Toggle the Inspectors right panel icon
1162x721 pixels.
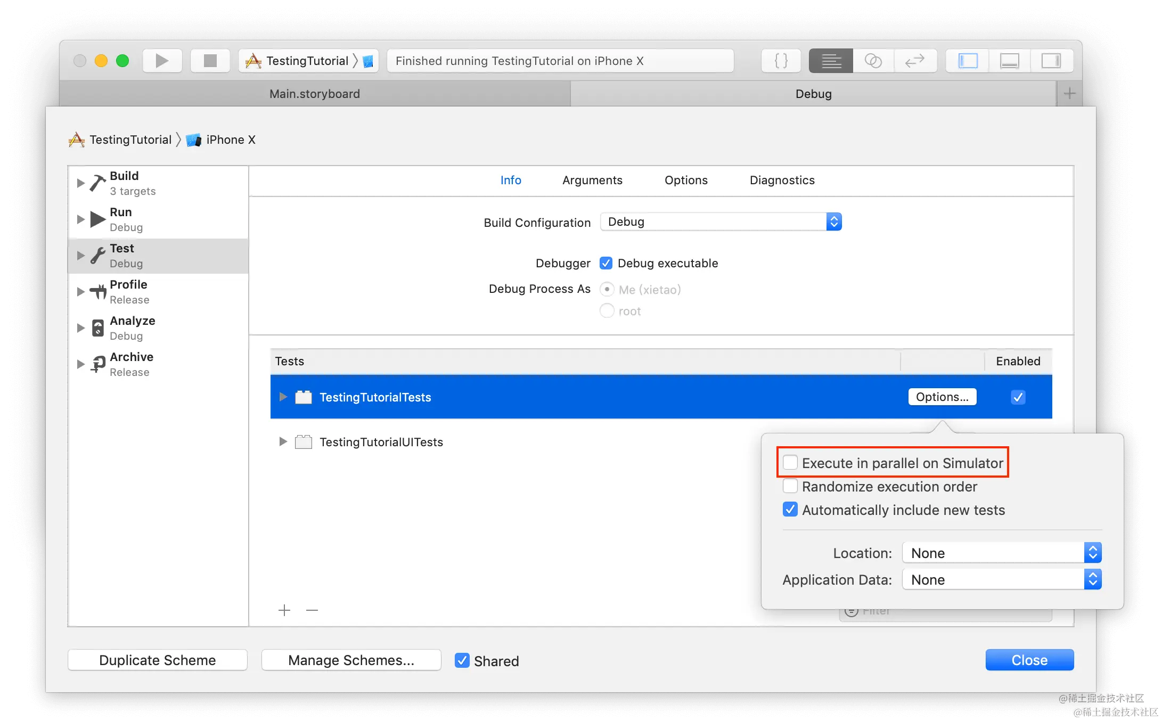[1051, 61]
